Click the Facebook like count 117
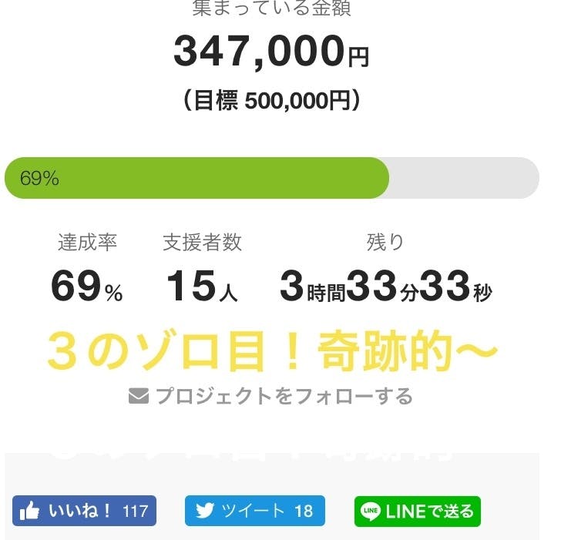Screen dimensions: 561x540 point(135,511)
